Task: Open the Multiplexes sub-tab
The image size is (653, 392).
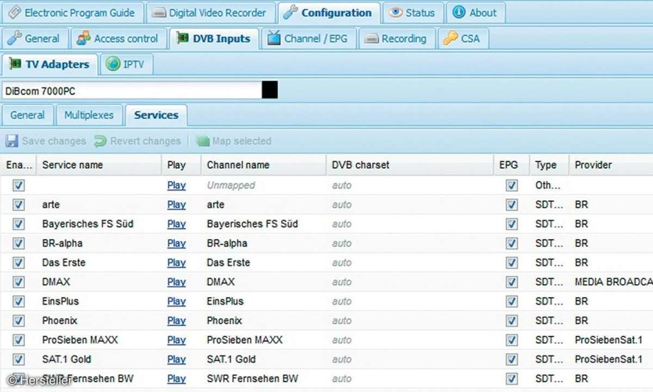Action: pyautogui.click(x=89, y=115)
